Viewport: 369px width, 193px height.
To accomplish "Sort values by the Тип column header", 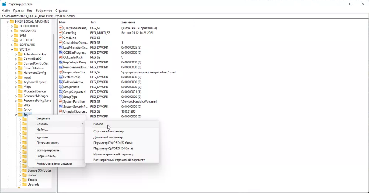I will tap(93, 23).
